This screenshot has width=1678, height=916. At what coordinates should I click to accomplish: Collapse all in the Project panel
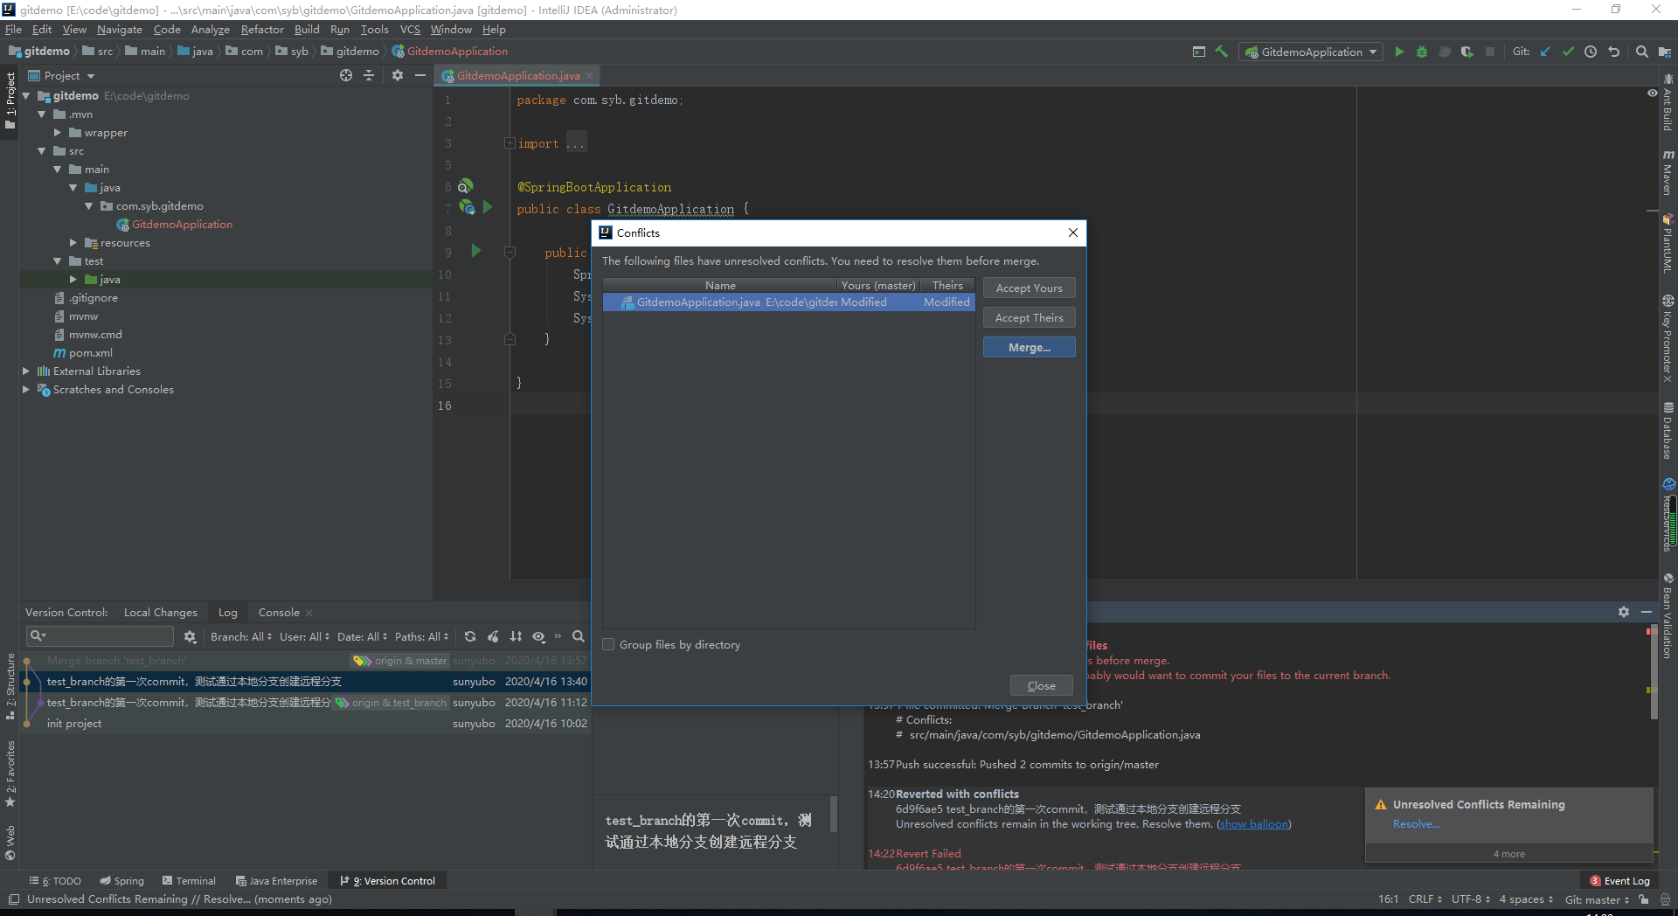369,75
